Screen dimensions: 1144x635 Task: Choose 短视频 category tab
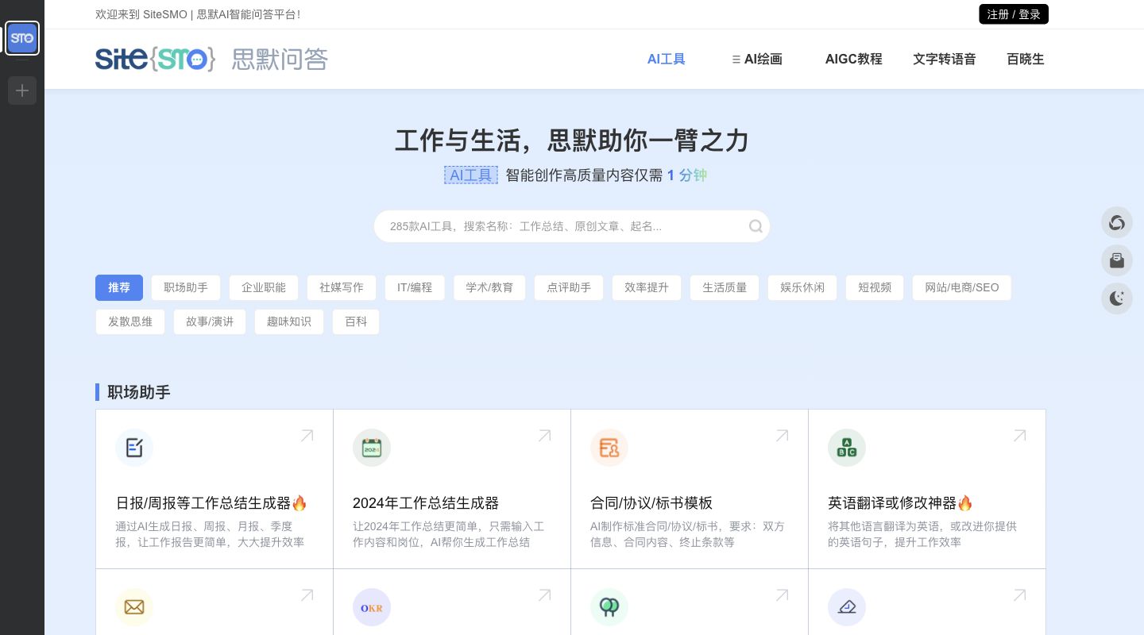(875, 287)
